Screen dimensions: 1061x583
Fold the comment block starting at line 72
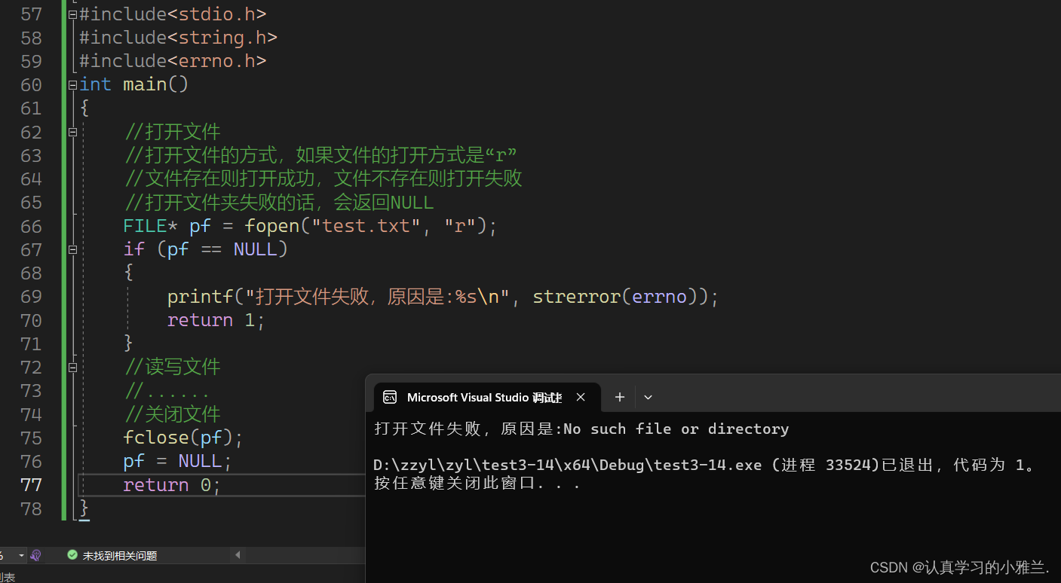click(x=72, y=368)
